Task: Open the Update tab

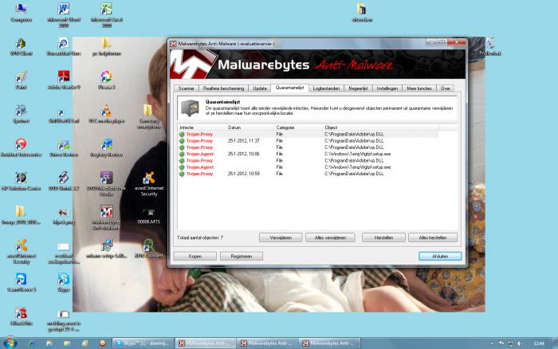Action: 260,88
